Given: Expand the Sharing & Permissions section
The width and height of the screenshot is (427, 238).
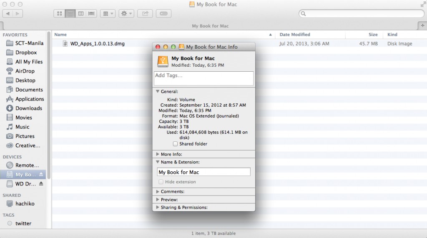Looking at the screenshot, I should (x=158, y=207).
